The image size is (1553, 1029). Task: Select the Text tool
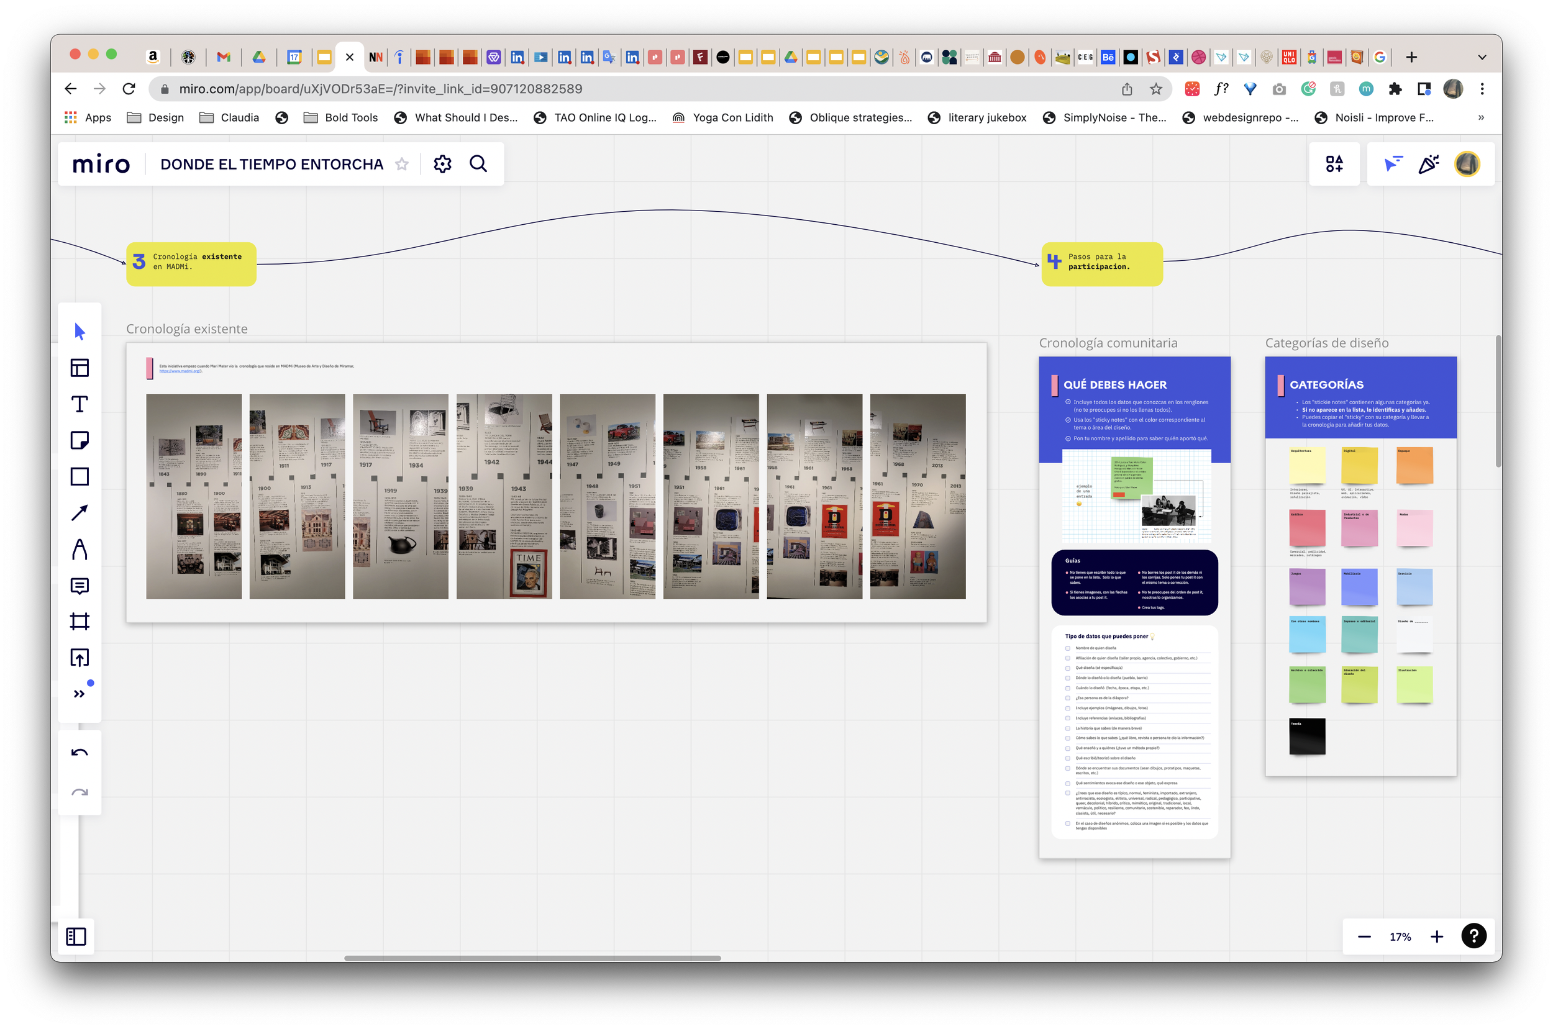point(80,404)
